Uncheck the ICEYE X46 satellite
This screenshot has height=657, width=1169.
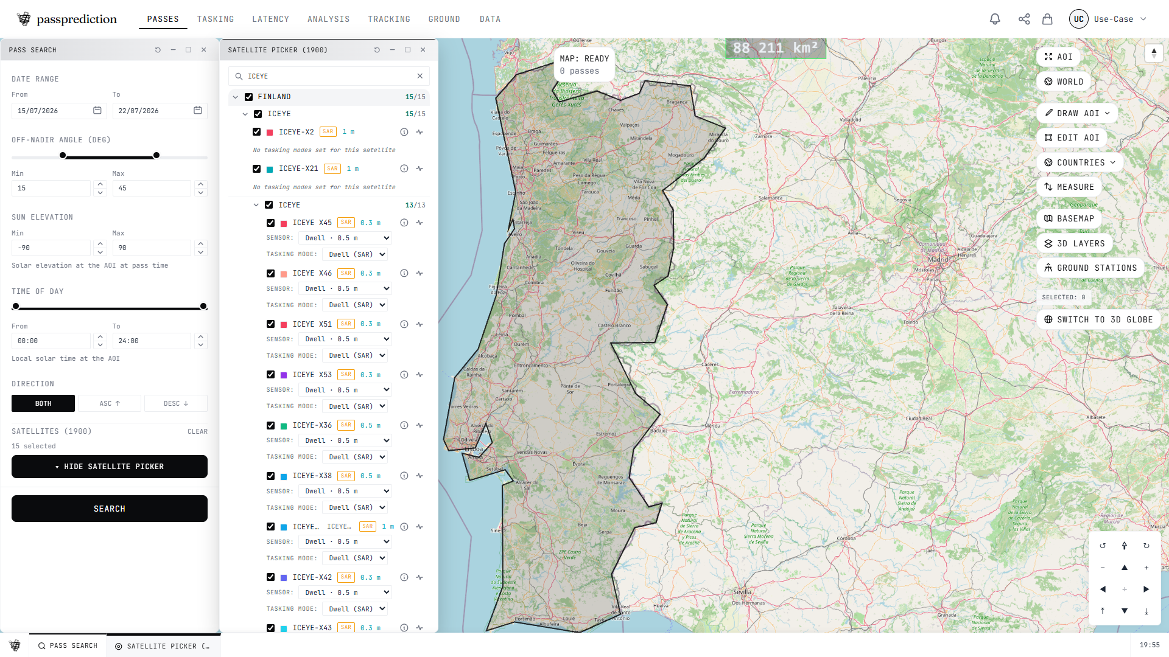coord(270,273)
